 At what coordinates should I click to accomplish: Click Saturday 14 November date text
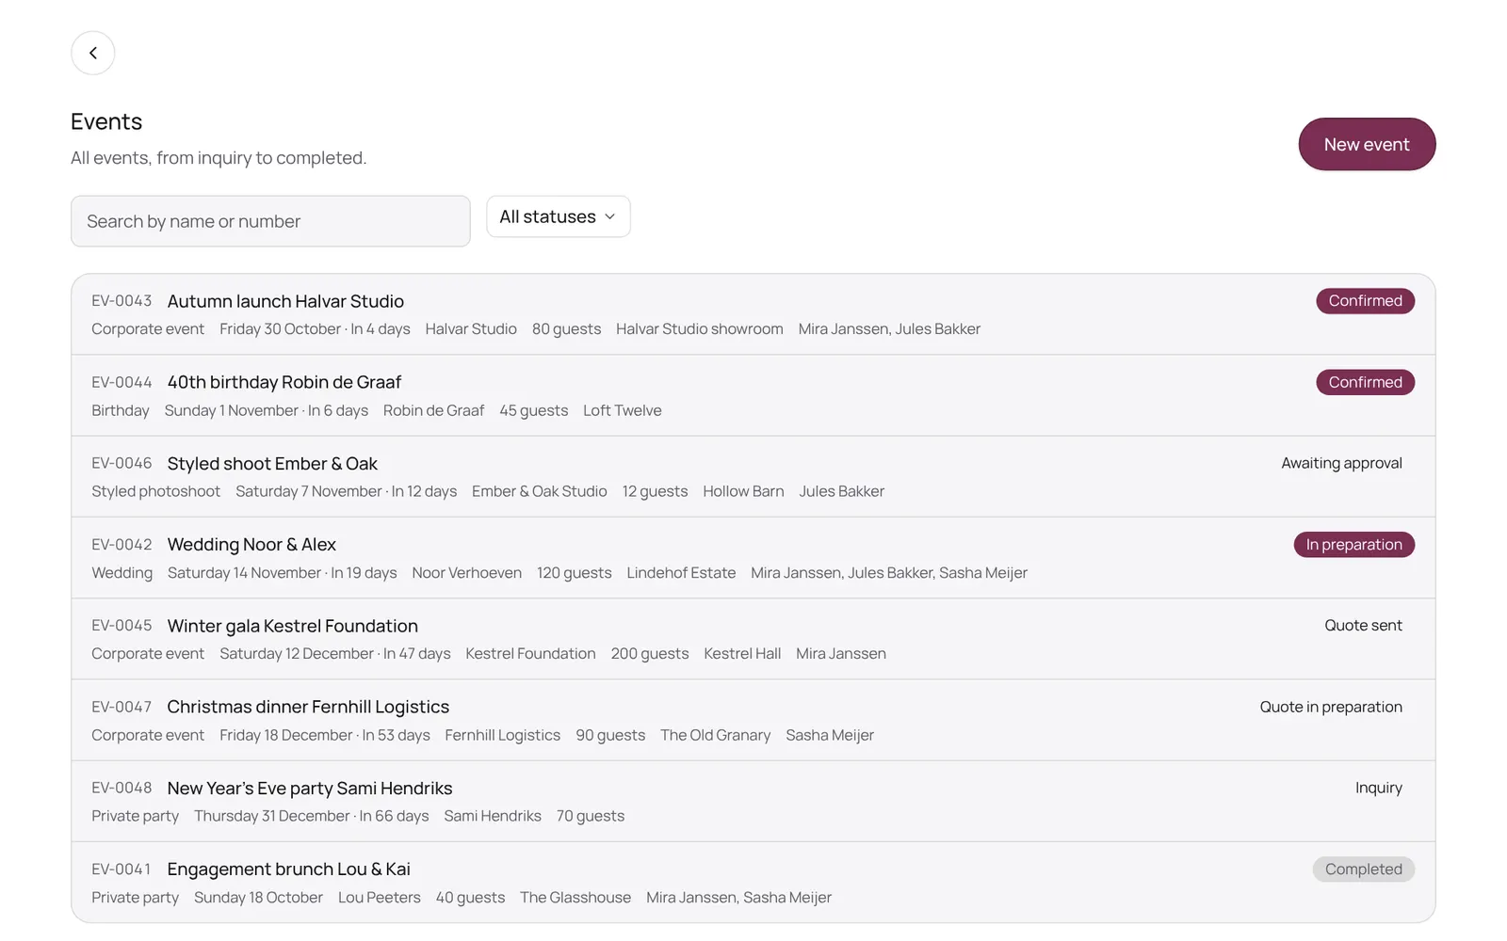pos(244,573)
